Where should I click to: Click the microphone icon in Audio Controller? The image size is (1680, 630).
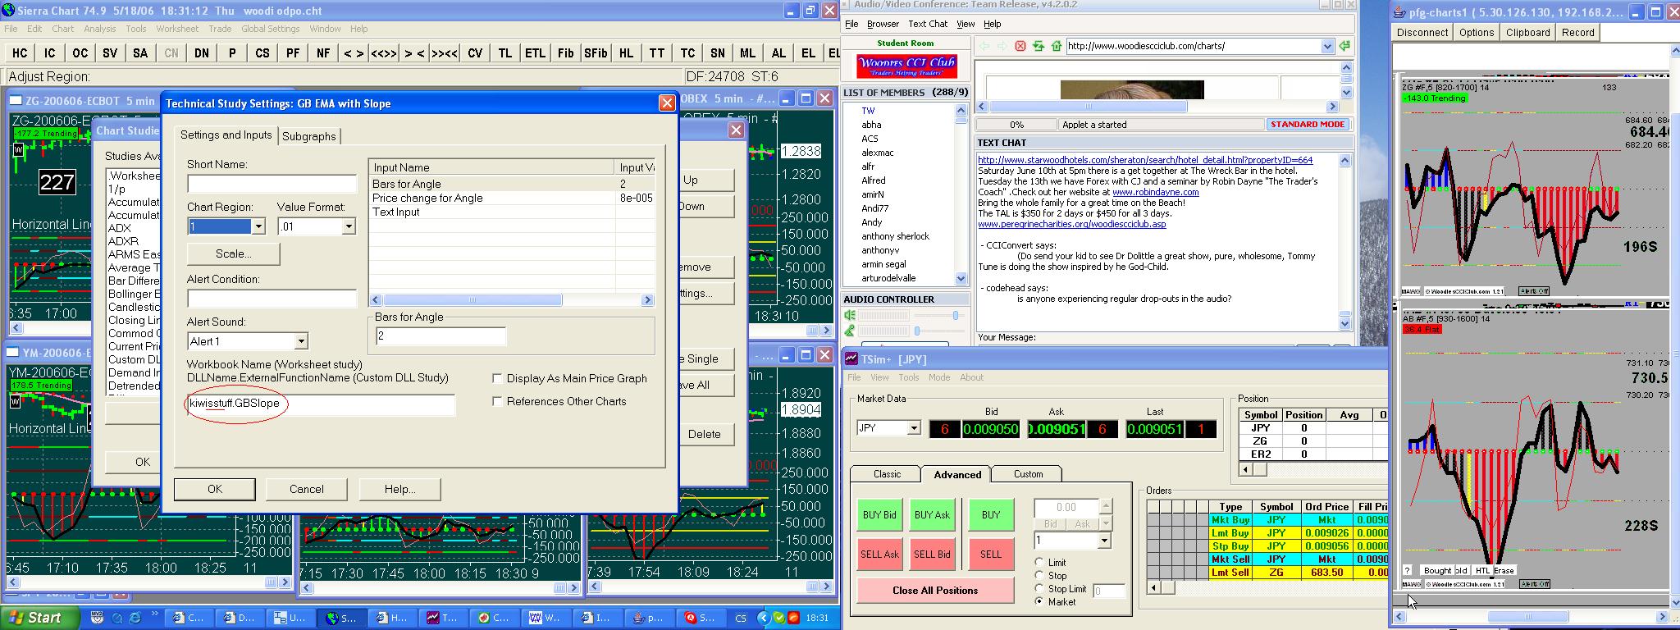(850, 331)
